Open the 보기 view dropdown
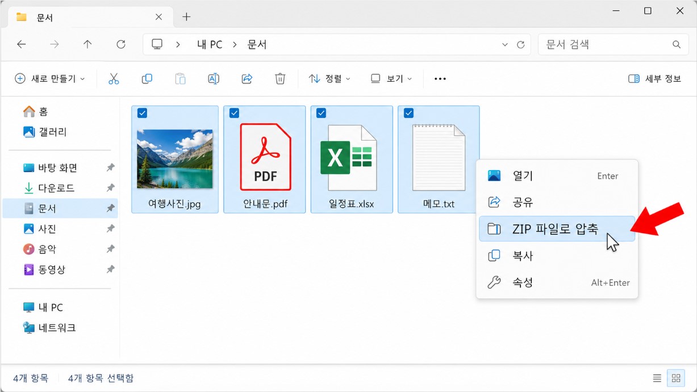This screenshot has height=392, width=697. (x=391, y=79)
